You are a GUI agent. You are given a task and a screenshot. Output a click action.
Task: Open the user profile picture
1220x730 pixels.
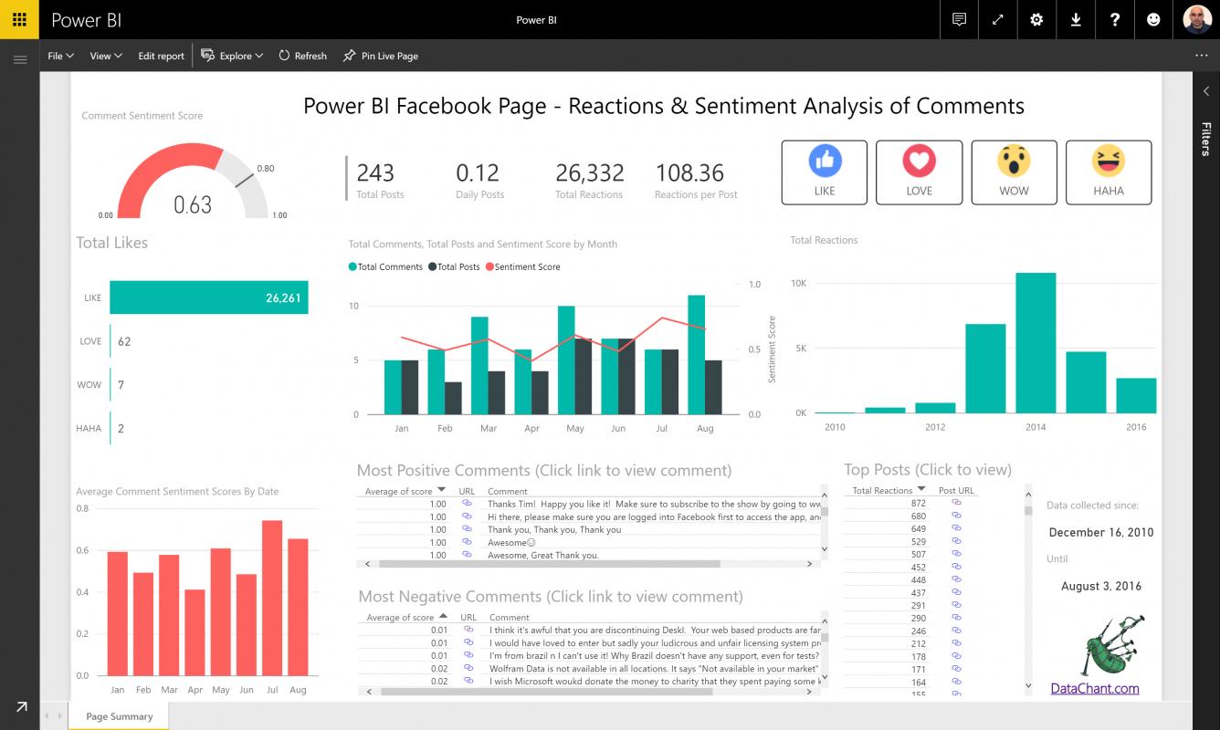(x=1196, y=19)
